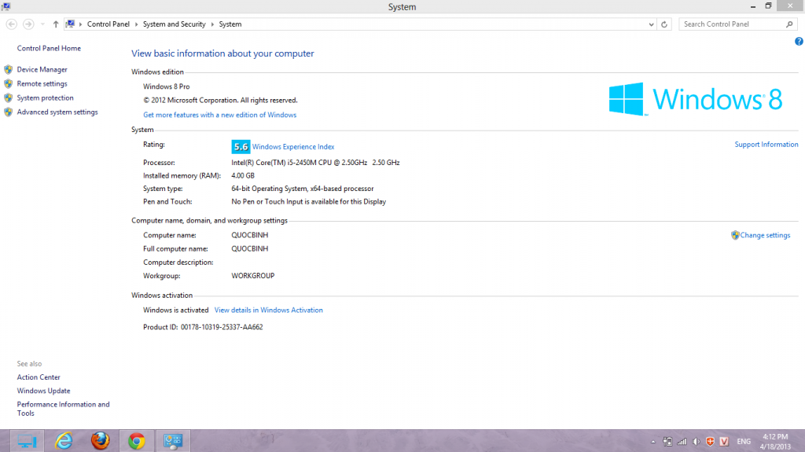Select System in the breadcrumb
Image resolution: width=805 pixels, height=452 pixels.
tap(230, 24)
